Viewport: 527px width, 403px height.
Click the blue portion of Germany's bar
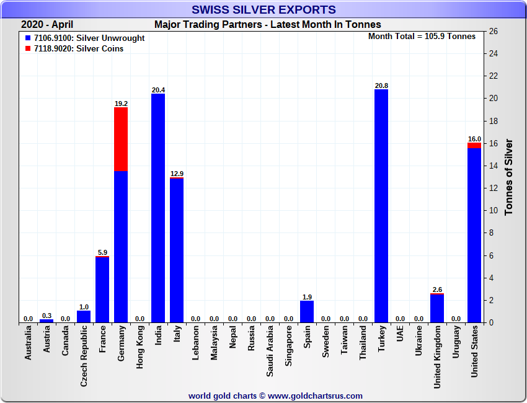click(121, 246)
